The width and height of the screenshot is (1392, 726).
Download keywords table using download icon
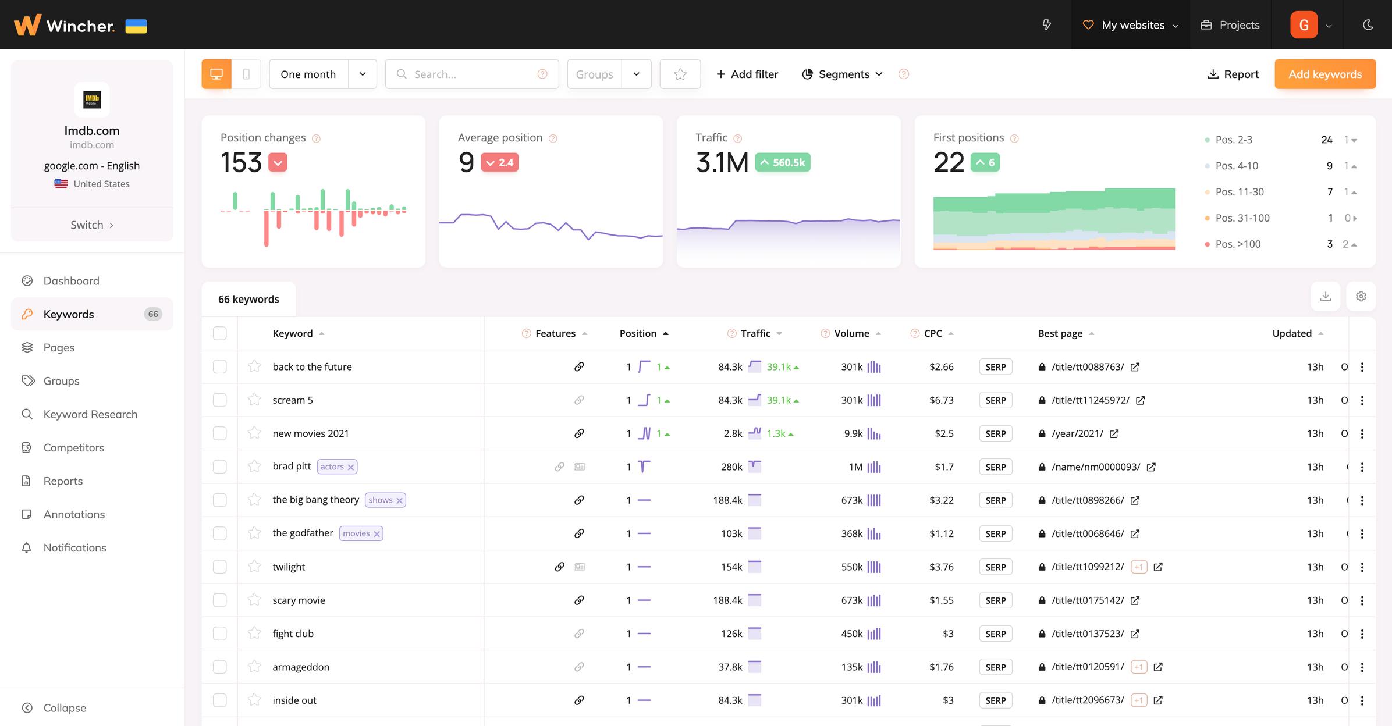click(1325, 296)
